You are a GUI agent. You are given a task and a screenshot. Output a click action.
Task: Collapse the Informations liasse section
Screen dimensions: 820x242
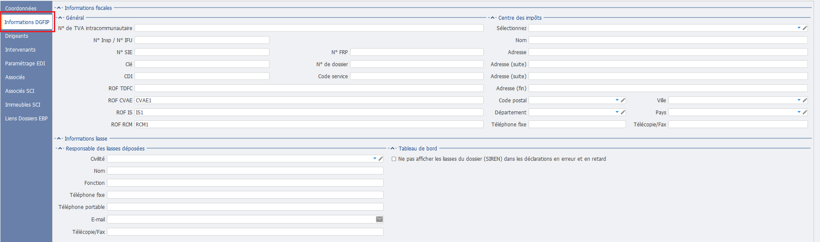[x=59, y=138]
